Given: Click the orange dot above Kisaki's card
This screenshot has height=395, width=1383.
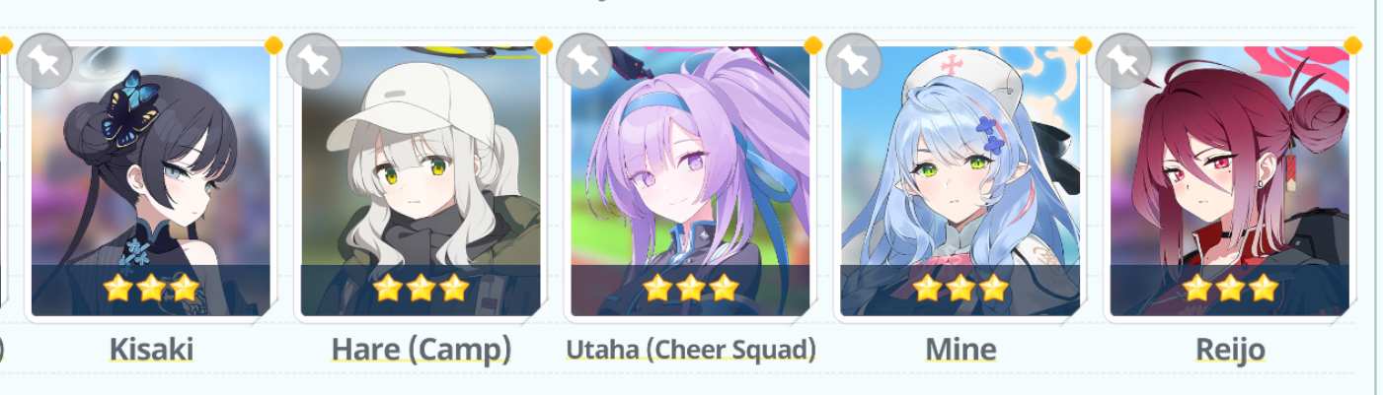Looking at the screenshot, I should point(273,45).
